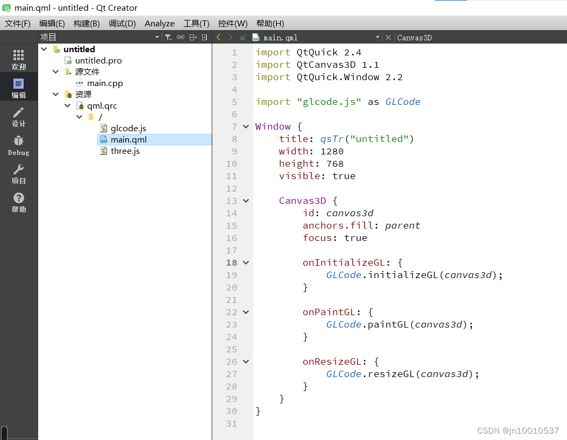Fold onInitializeGL block at line 18
The image size is (567, 440).
tap(246, 262)
